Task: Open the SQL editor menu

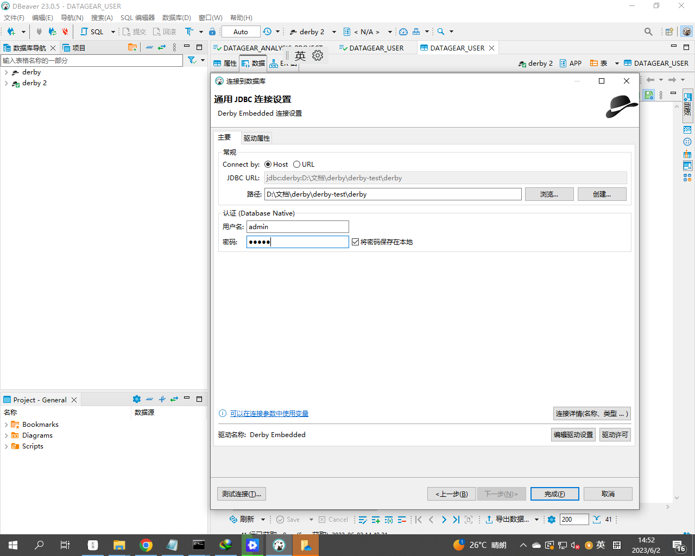Action: coord(138,17)
